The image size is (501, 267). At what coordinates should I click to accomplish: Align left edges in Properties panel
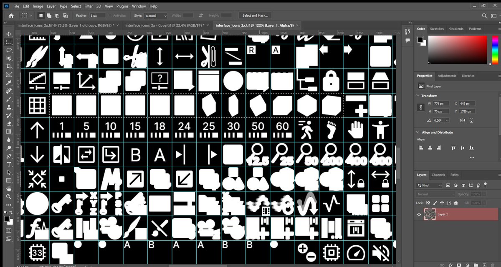click(420, 147)
